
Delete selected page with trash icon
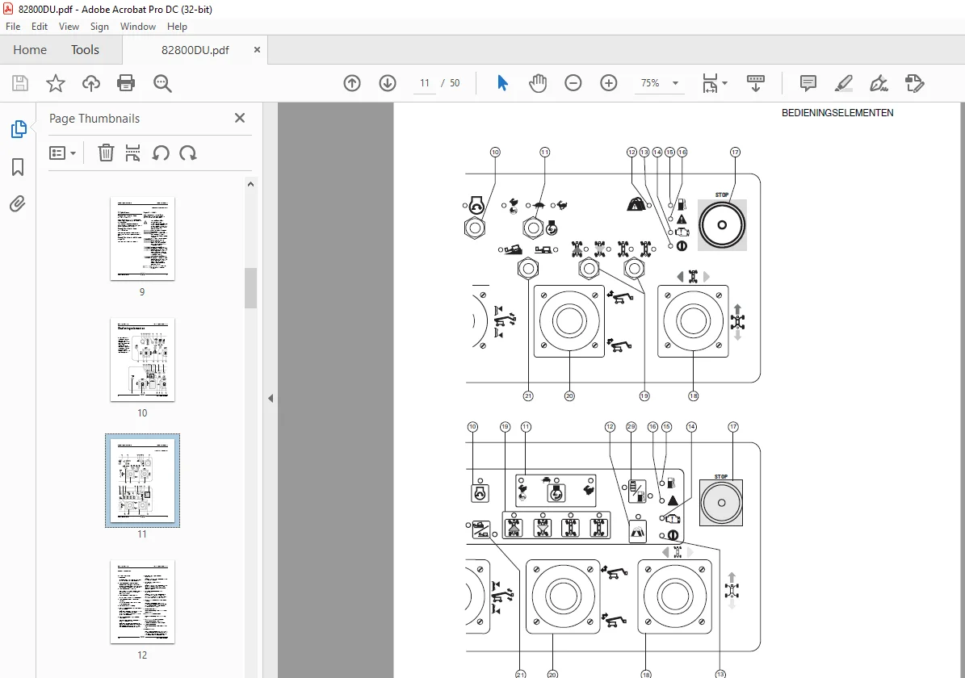tap(106, 153)
